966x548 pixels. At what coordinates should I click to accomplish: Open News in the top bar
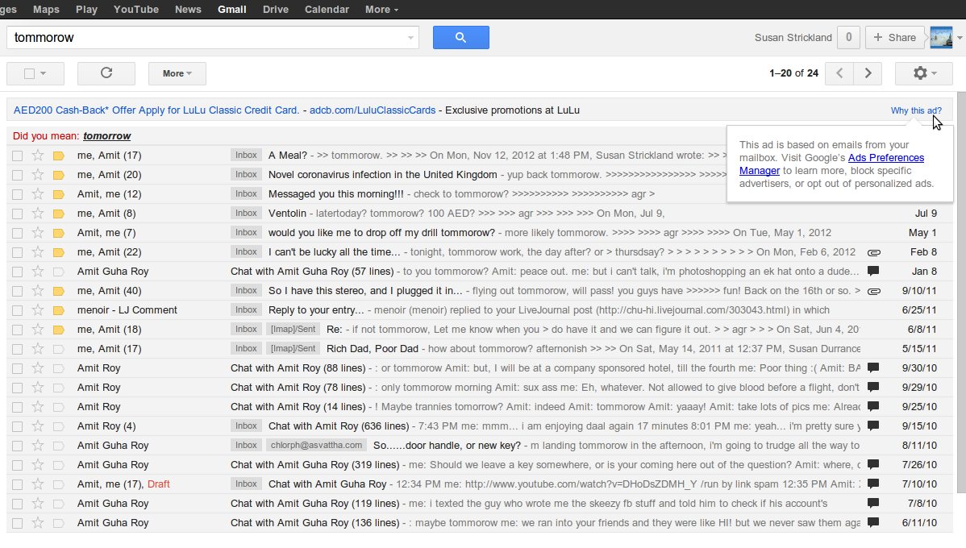point(188,9)
